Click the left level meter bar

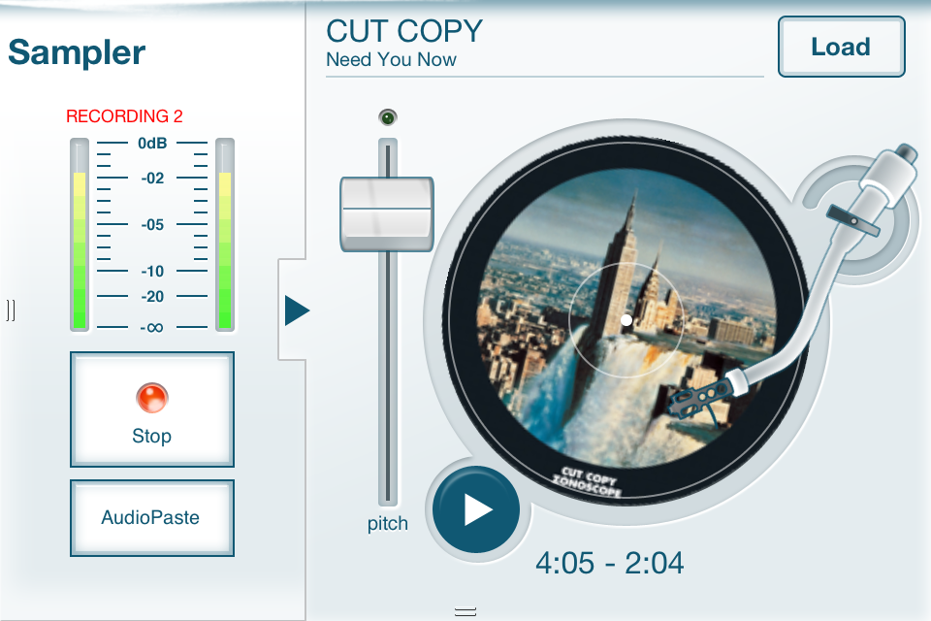tap(80, 235)
